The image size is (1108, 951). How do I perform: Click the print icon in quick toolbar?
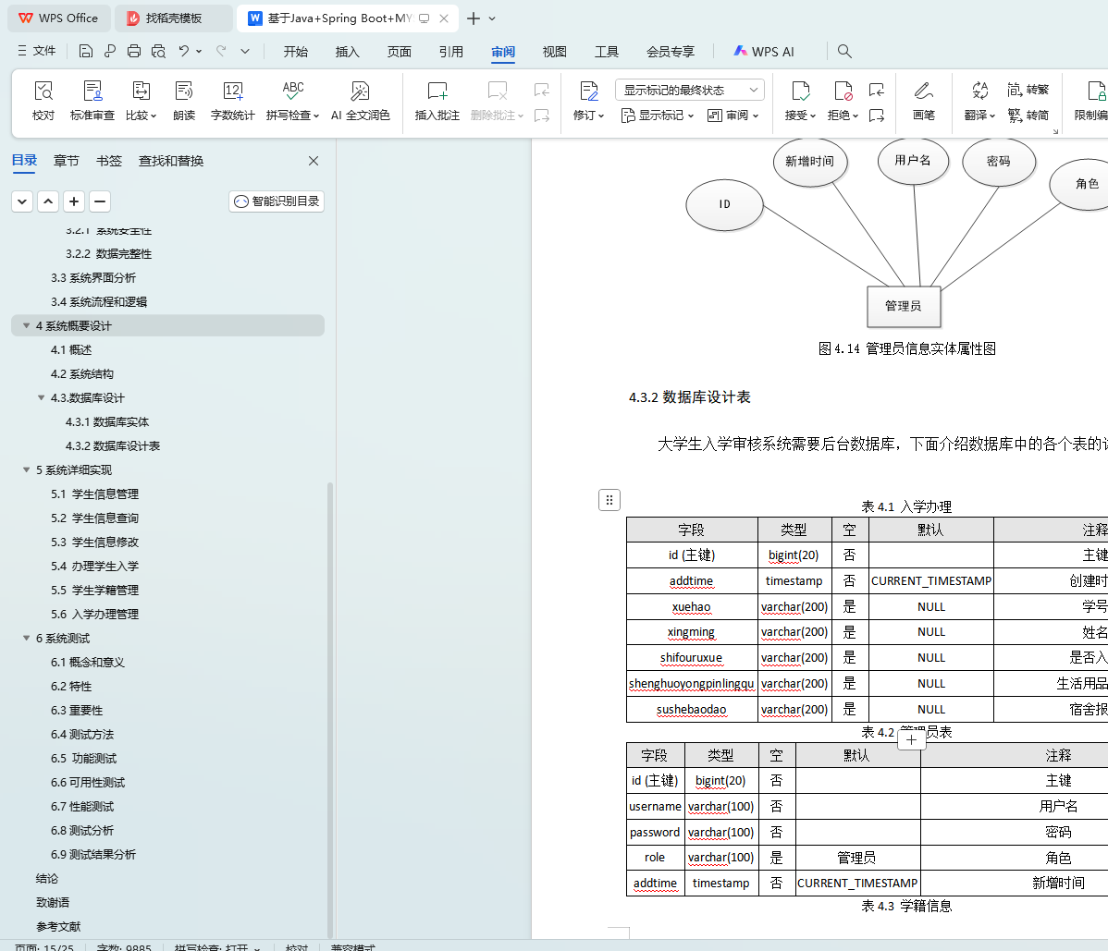pos(133,51)
